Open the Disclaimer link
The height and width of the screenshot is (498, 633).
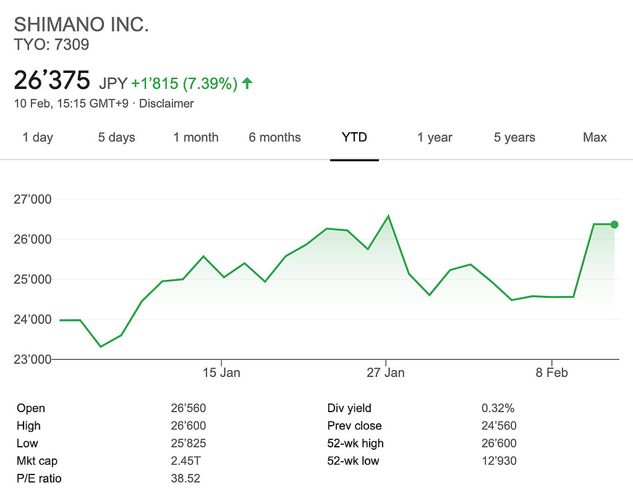[166, 104]
